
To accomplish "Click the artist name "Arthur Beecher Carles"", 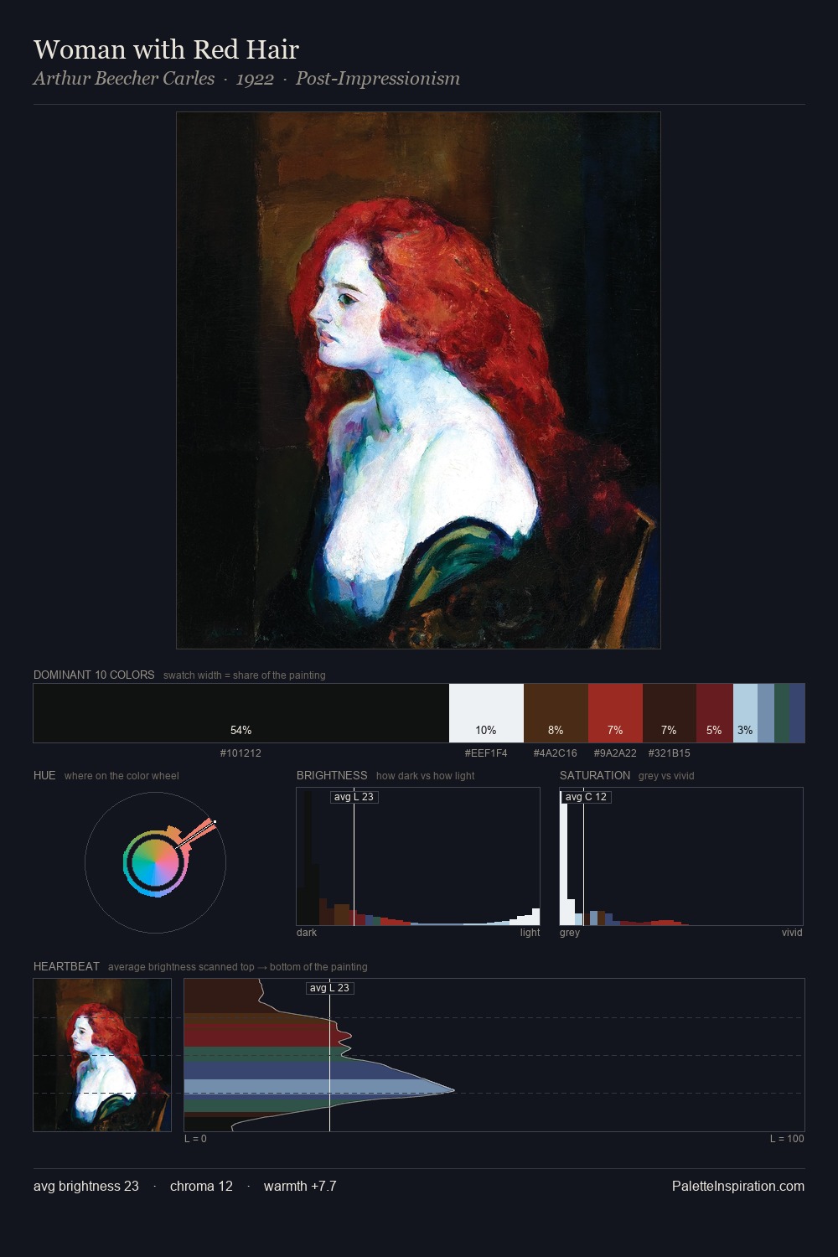I will coord(124,79).
